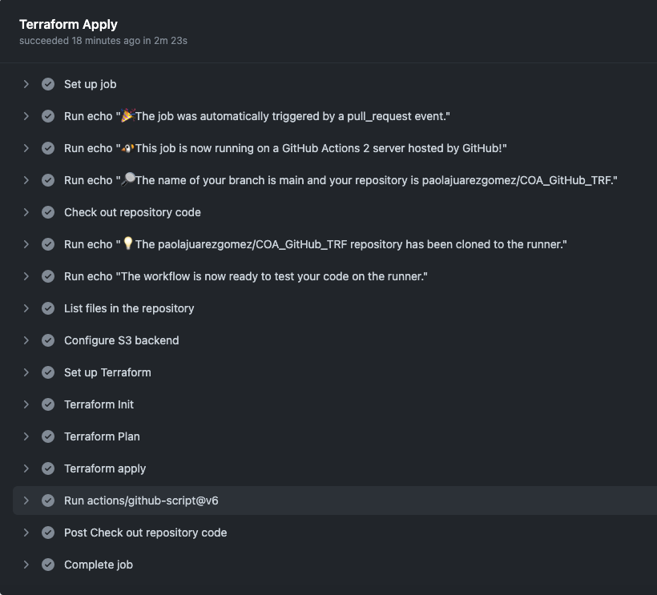
Task: Expand the Terraform apply step chevron
Action: pos(26,468)
